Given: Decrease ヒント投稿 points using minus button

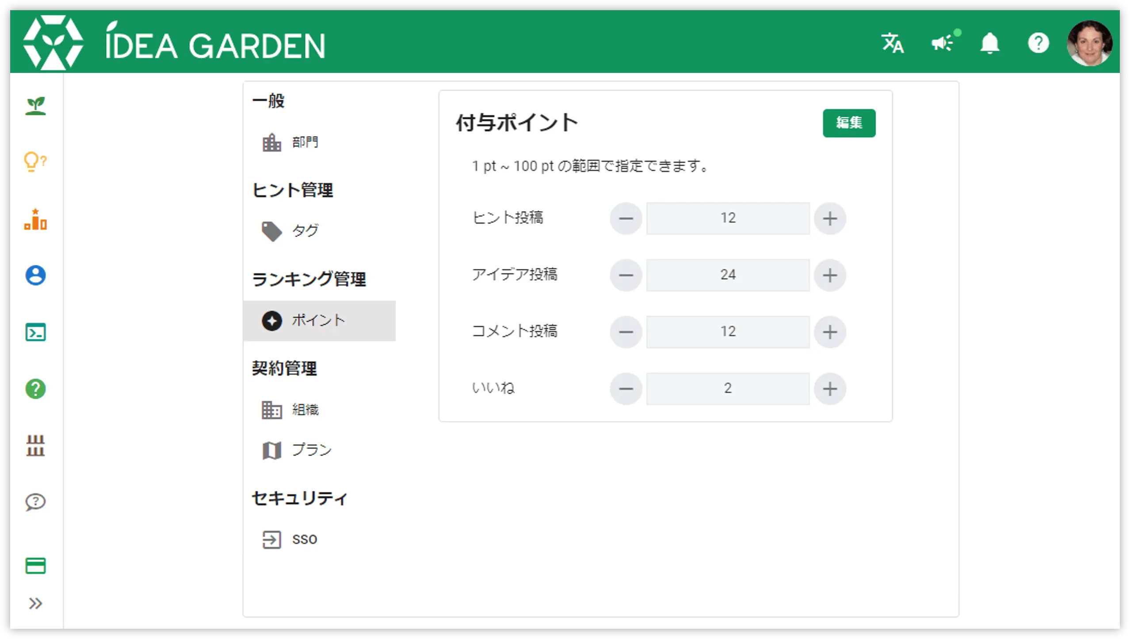Looking at the screenshot, I should (626, 218).
